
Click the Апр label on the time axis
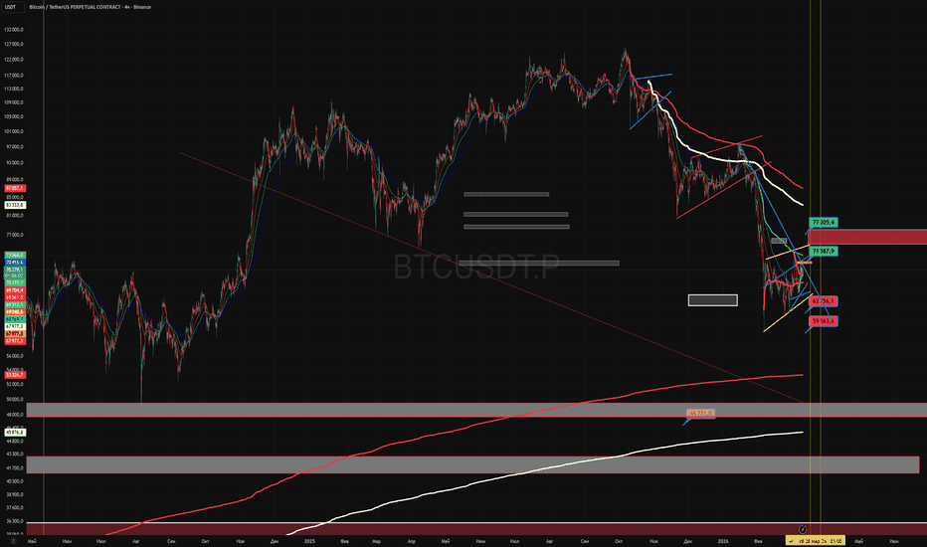tap(411, 541)
